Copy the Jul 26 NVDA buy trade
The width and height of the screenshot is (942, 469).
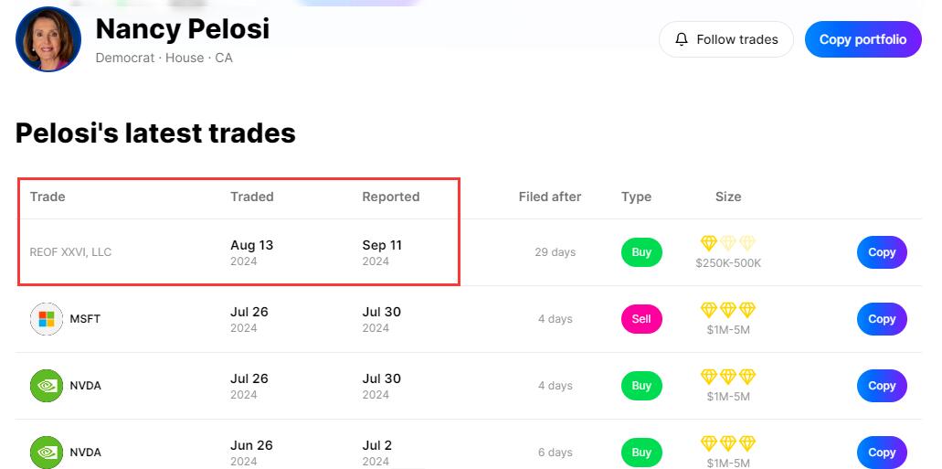tap(881, 386)
